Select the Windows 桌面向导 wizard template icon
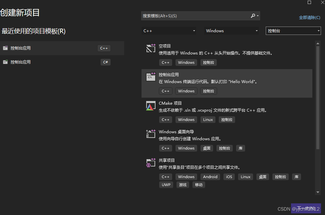325x215 pixels. pos(151,134)
